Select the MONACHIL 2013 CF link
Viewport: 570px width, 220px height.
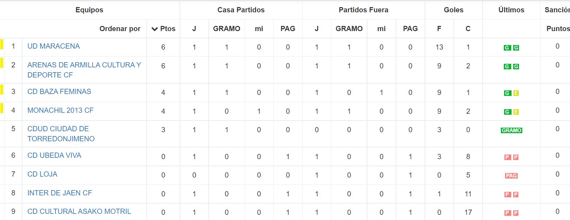[x=60, y=110]
